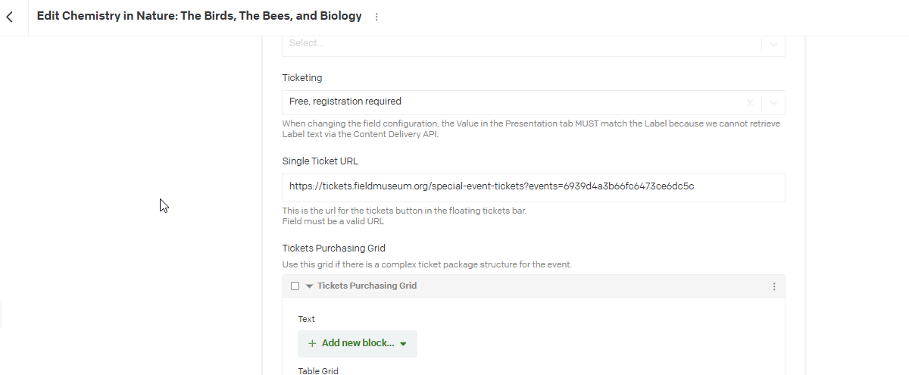Click the Select... placeholder in top field
Viewport: 909px width, 375px height.
pos(307,43)
